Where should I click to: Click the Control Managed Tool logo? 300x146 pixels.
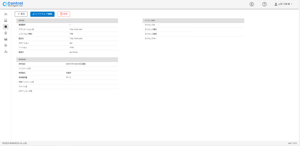pyautogui.click(x=13, y=4)
